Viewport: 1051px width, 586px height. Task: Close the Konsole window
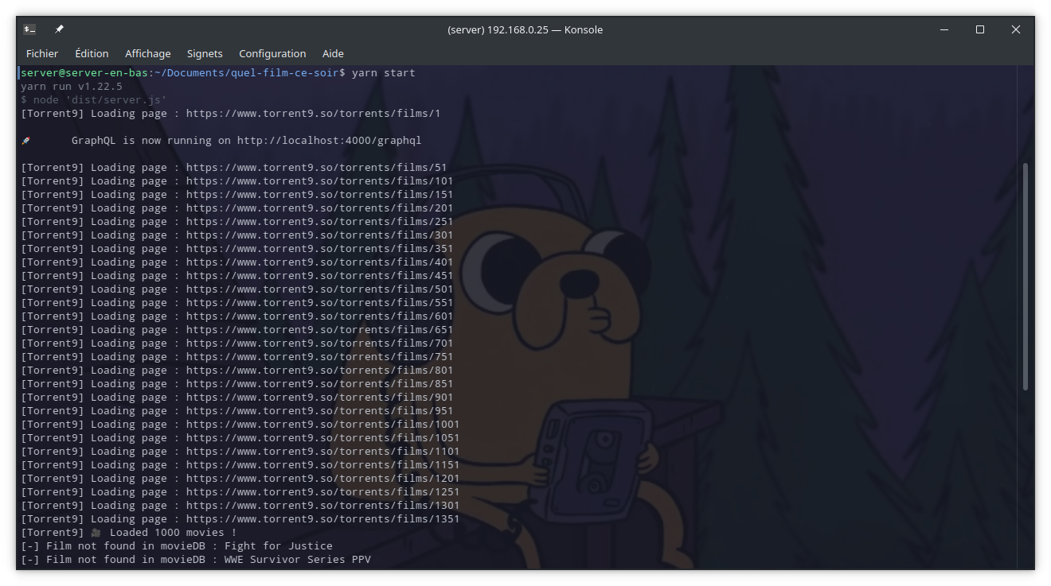point(1016,29)
